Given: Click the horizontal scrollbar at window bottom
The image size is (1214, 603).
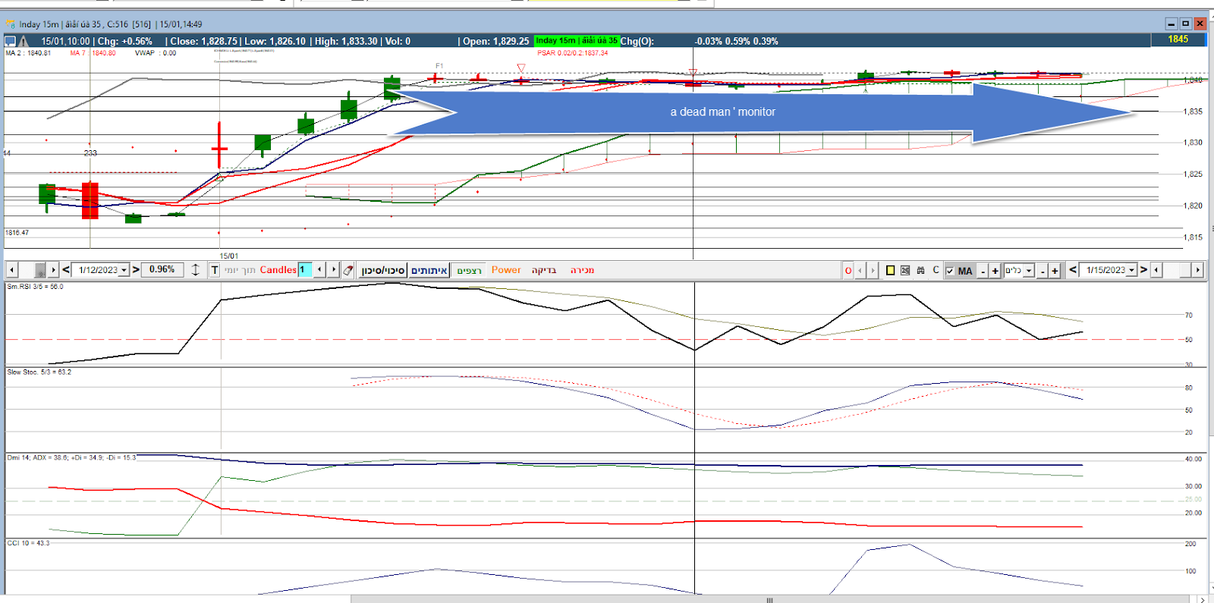Looking at the screenshot, I should click(x=770, y=599).
